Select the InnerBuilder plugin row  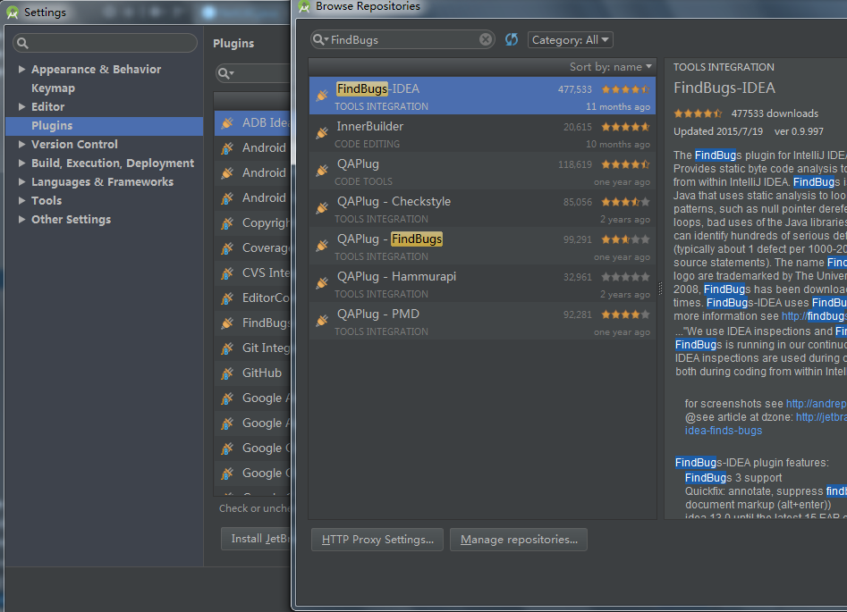482,133
